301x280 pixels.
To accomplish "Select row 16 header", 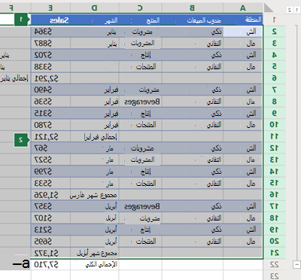I will pos(275,195).
